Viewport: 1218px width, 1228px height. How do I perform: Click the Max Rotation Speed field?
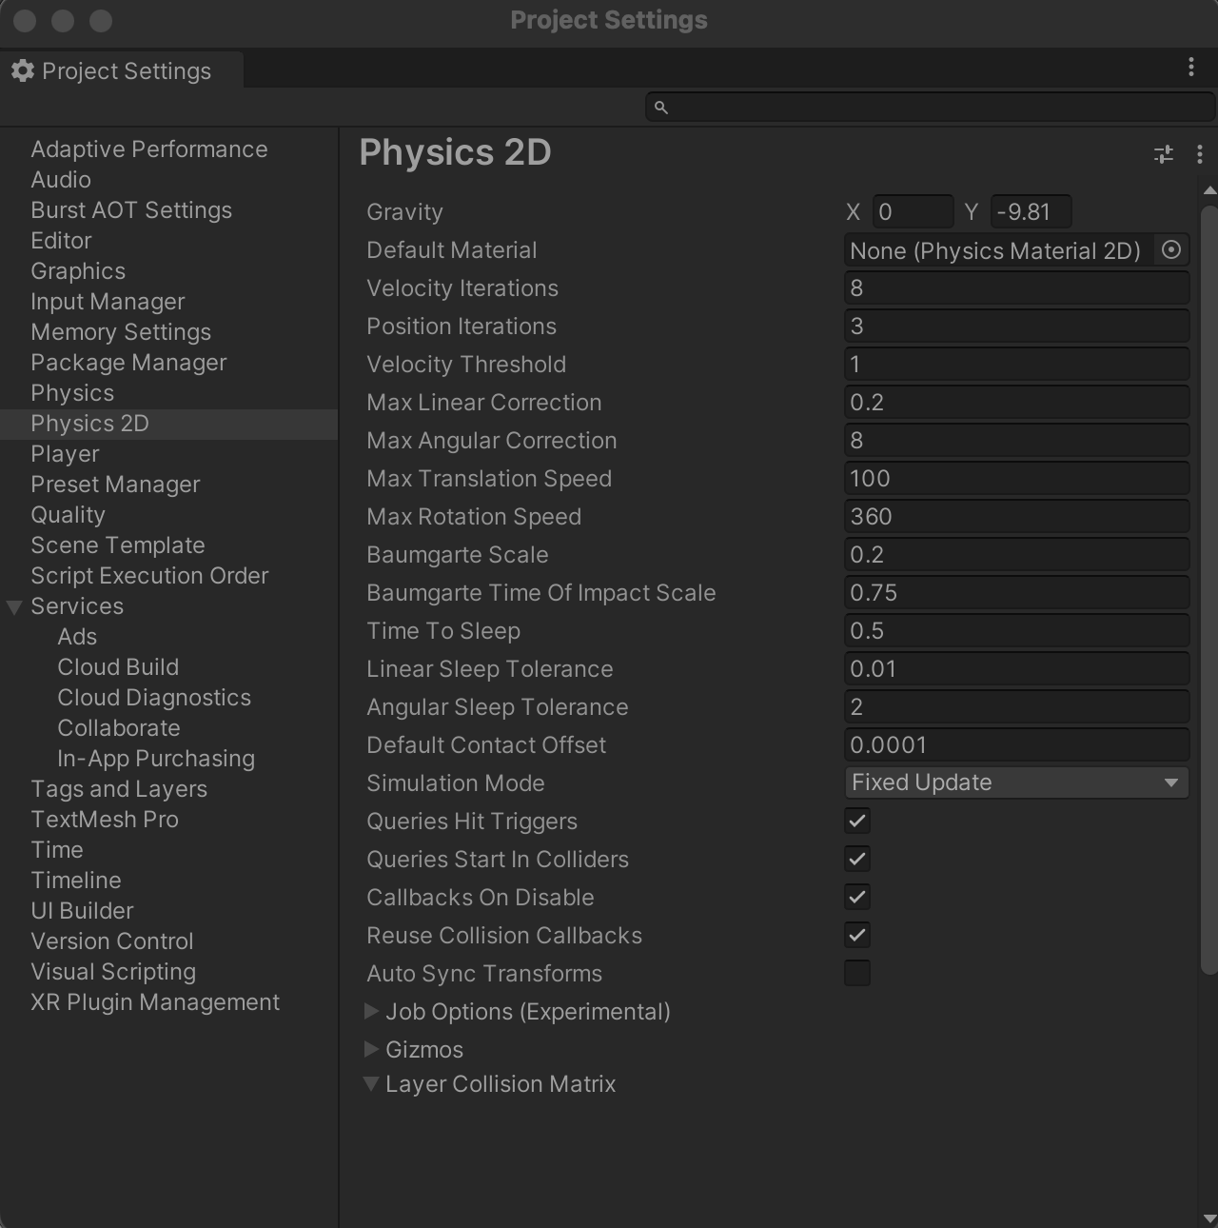tap(1016, 516)
